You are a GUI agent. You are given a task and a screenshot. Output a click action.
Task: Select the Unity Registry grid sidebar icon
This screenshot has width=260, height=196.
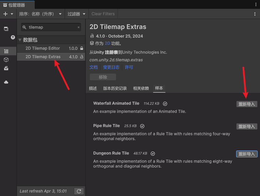[x=6, y=51]
